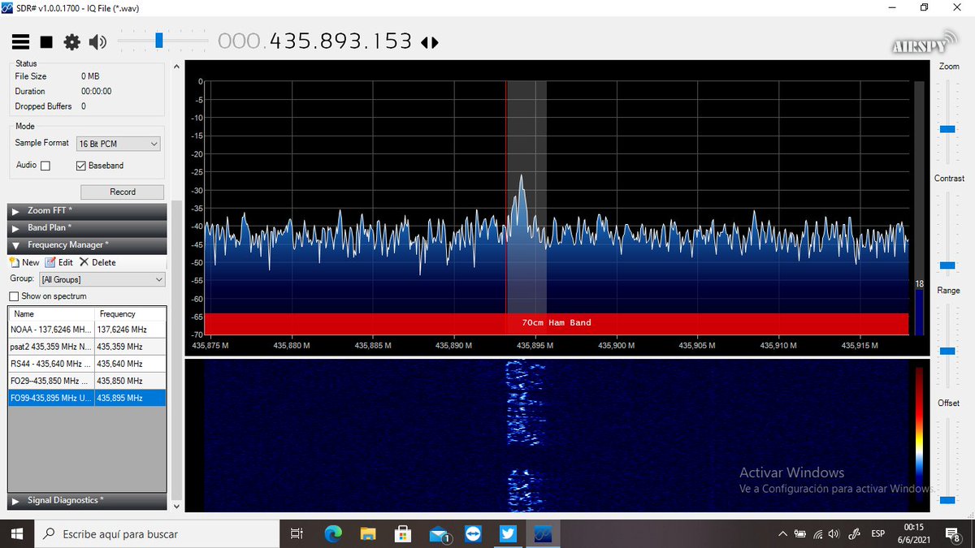The height and width of the screenshot is (548, 975).
Task: Click the SDR# taskbar icon
Action: point(543,534)
